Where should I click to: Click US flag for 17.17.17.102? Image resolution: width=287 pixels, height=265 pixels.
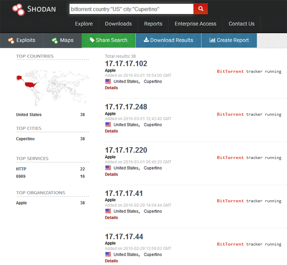[108, 81]
